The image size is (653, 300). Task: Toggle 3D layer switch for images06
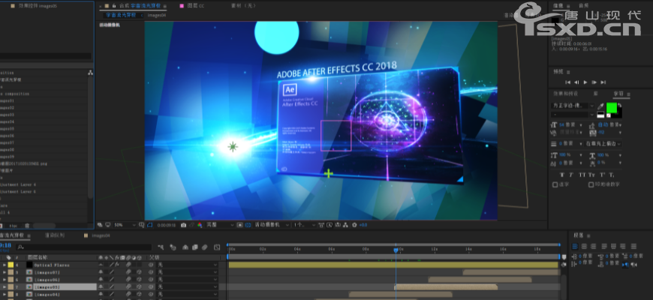(139, 279)
